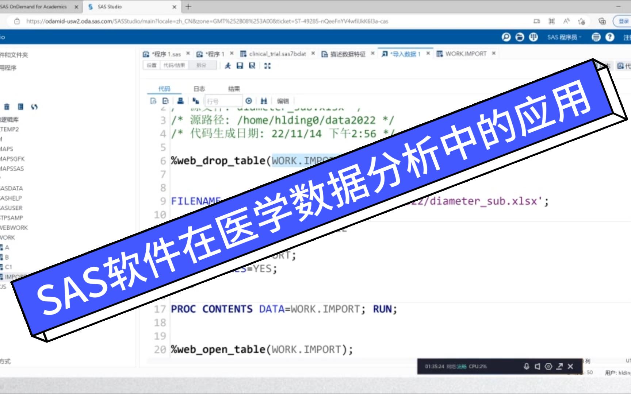The image size is (631, 394).
Task: Select table B under WORK
Action: (x=5, y=257)
